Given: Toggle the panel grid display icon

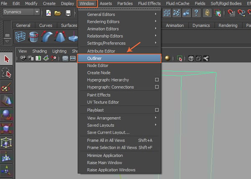Looking at the screenshot, I should (65, 58).
